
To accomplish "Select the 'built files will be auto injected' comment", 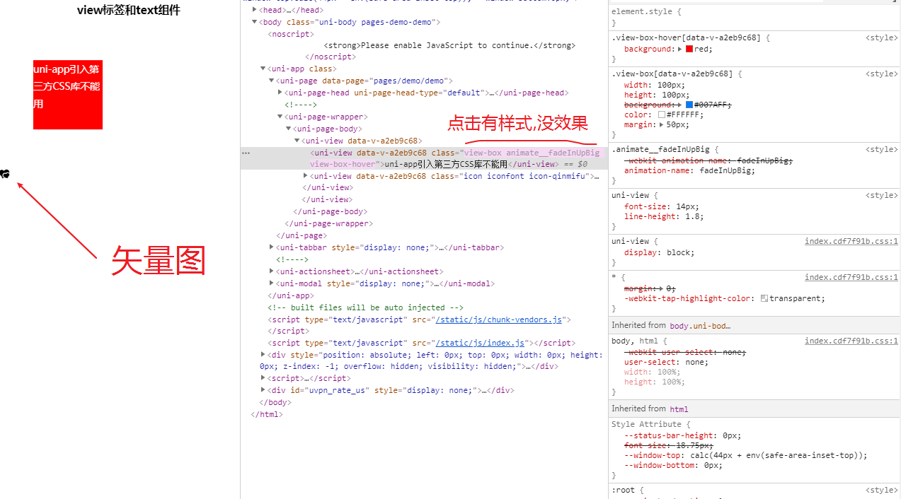I will point(366,307).
